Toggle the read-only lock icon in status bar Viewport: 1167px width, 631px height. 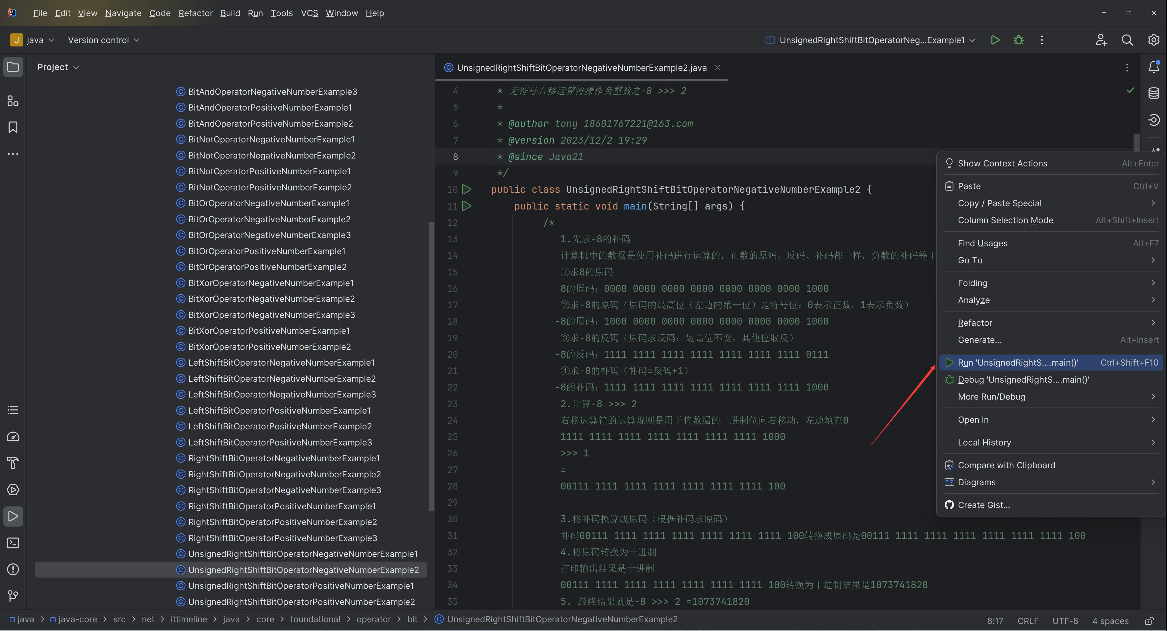pyautogui.click(x=1149, y=621)
